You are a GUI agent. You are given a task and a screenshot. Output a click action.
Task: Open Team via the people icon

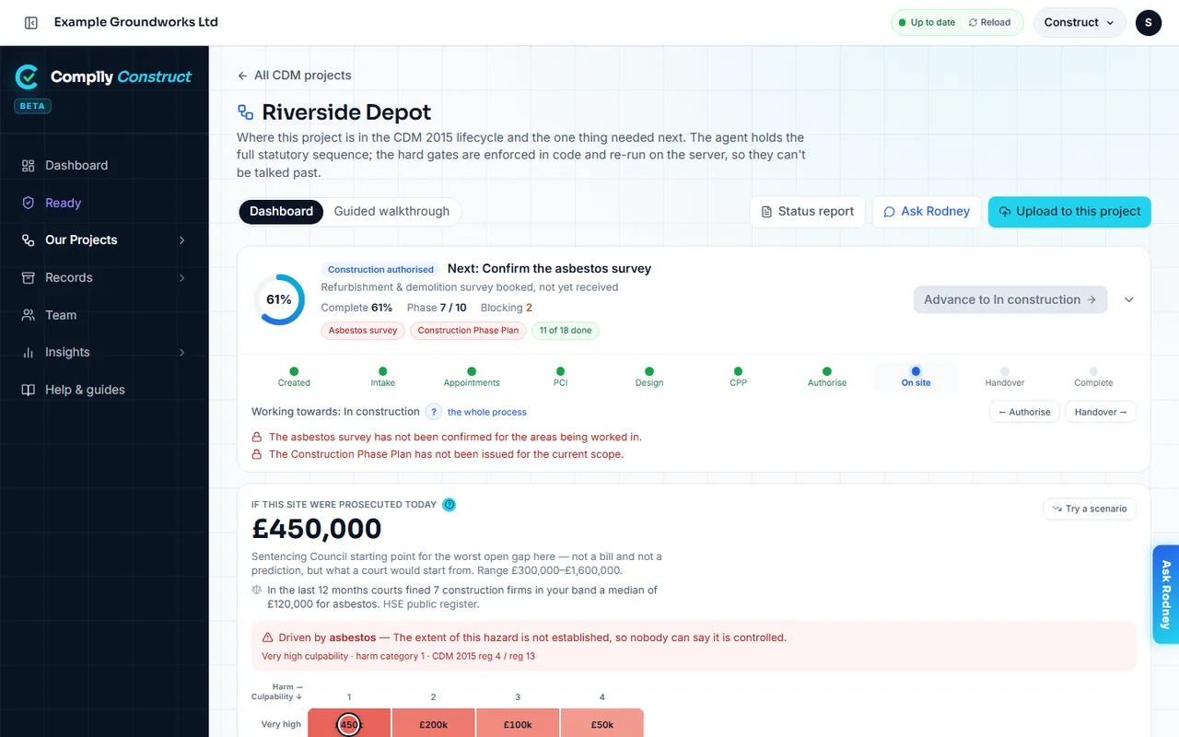point(29,315)
